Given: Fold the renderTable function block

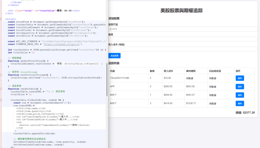Looking at the screenshot, I should (x=2, y=89).
